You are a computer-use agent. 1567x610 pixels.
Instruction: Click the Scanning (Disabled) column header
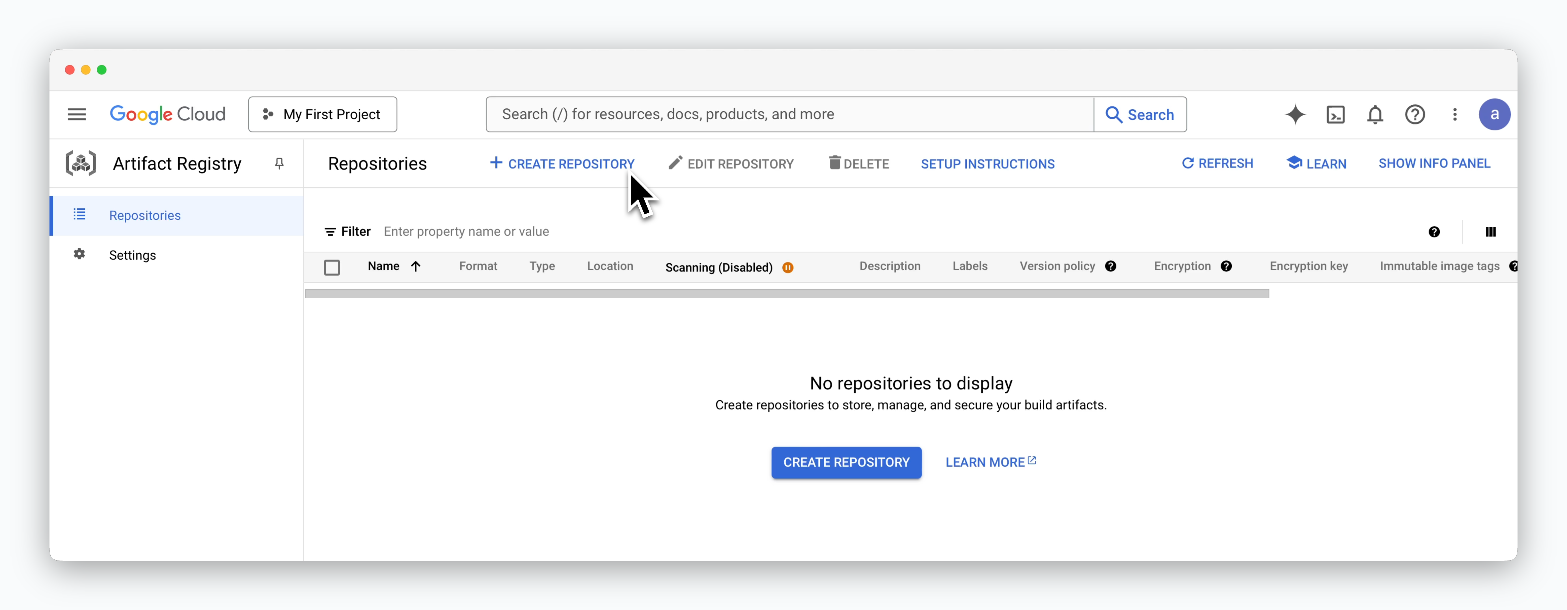tap(718, 267)
